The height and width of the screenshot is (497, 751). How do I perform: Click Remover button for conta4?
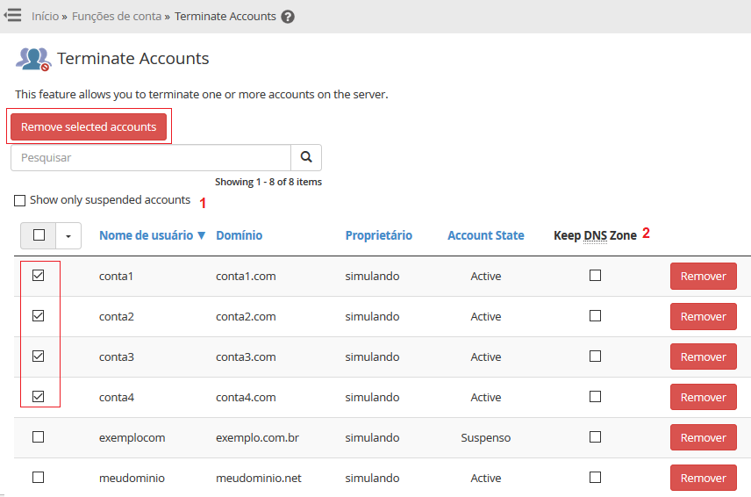[703, 397]
